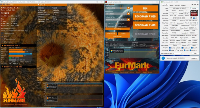200x108 pixels.
Task: Uncheck GPU monitoring option
Action: [2, 39]
